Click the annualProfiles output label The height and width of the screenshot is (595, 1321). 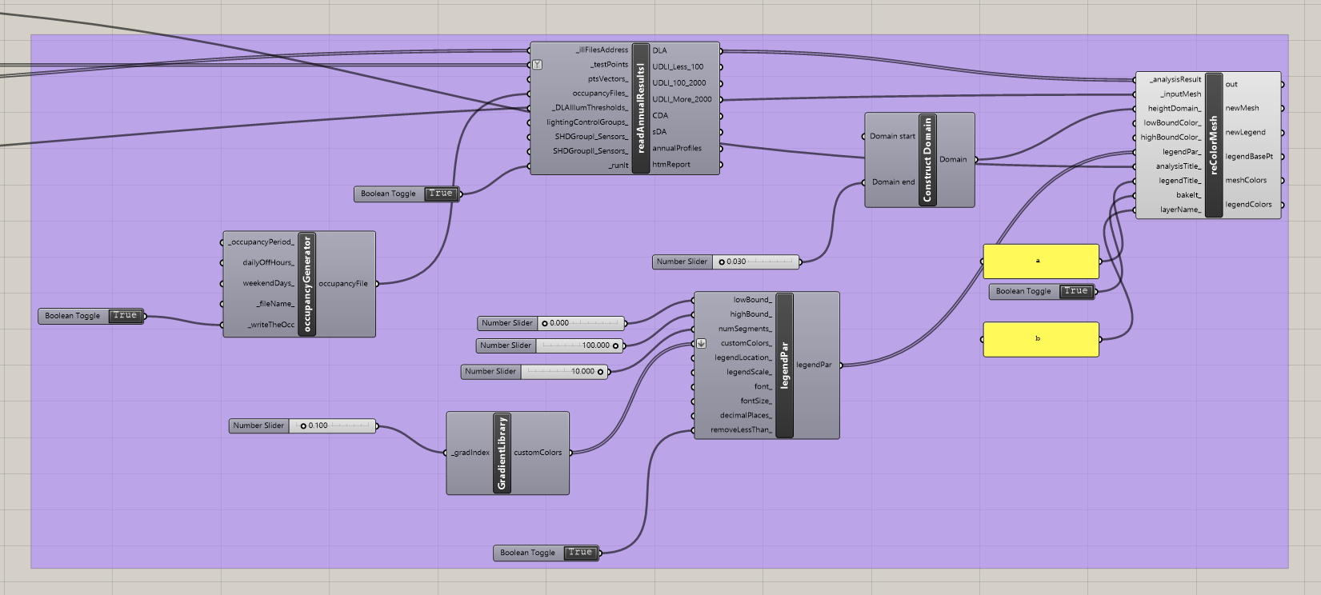677,148
